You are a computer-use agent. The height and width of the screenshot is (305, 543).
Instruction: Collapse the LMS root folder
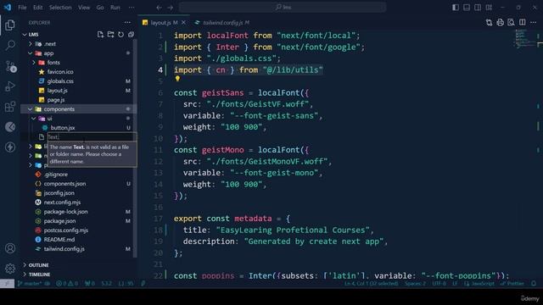tap(25, 35)
